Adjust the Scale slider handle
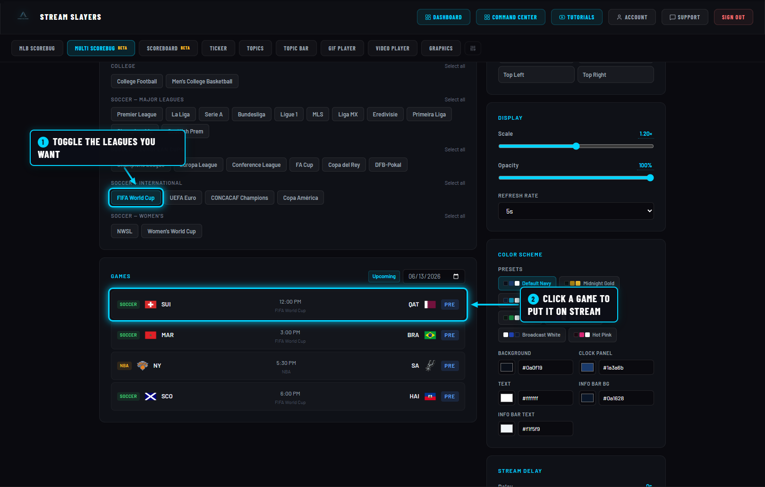The image size is (765, 487). coord(576,146)
